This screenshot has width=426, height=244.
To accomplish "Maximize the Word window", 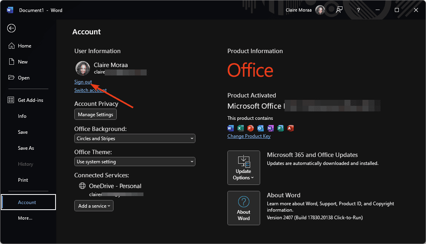I will pyautogui.click(x=397, y=10).
